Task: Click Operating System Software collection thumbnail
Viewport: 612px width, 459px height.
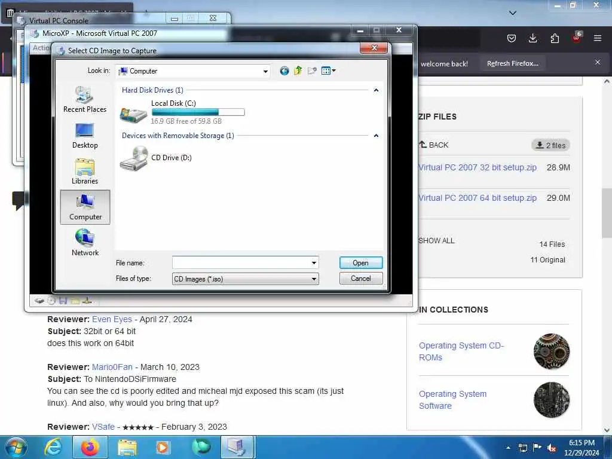Action: point(552,400)
